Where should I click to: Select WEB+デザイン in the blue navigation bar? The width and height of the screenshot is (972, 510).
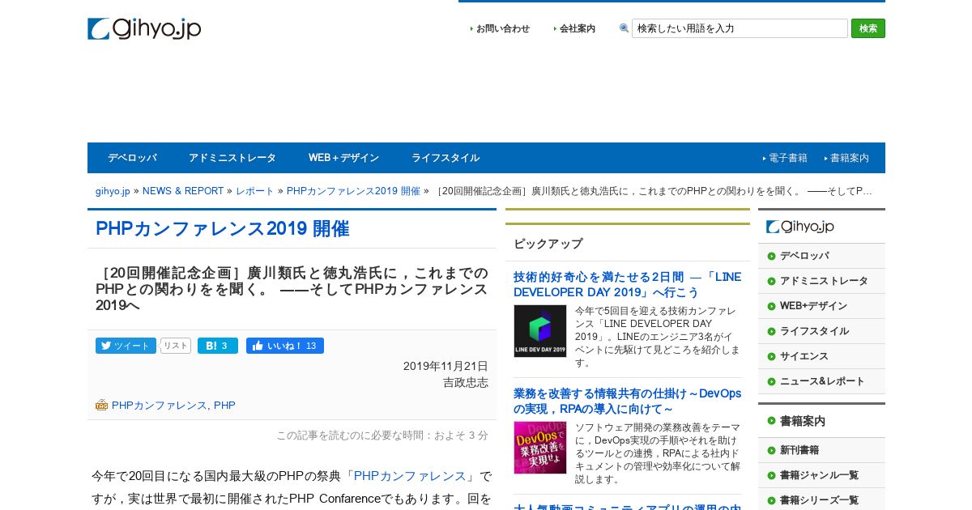(x=343, y=158)
